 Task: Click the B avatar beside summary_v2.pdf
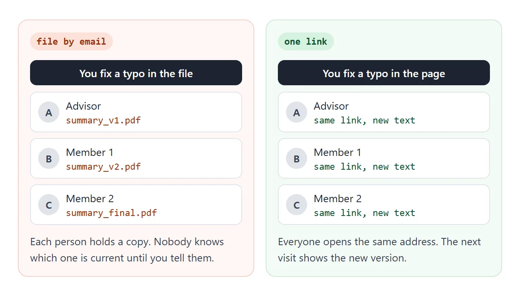49,159
